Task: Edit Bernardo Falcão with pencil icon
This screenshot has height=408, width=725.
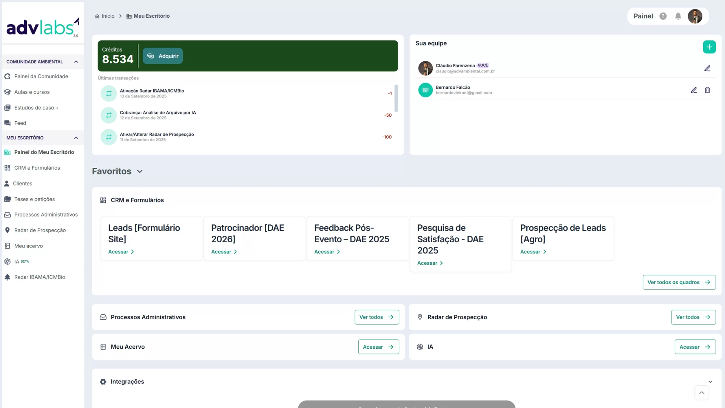Action: tap(693, 90)
